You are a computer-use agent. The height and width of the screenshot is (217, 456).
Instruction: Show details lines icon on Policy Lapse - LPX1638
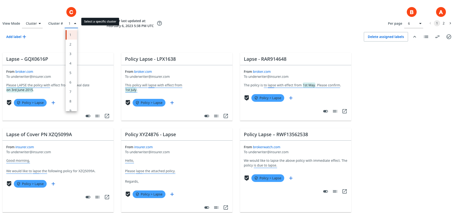(x=216, y=116)
